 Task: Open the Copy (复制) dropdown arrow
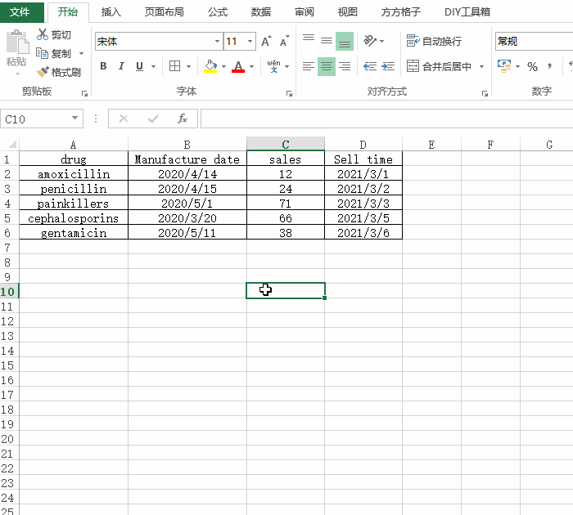coord(81,54)
